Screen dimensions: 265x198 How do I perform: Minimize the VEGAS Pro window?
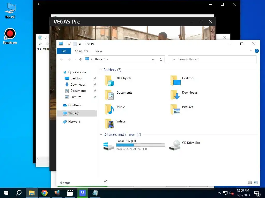coord(192,22)
